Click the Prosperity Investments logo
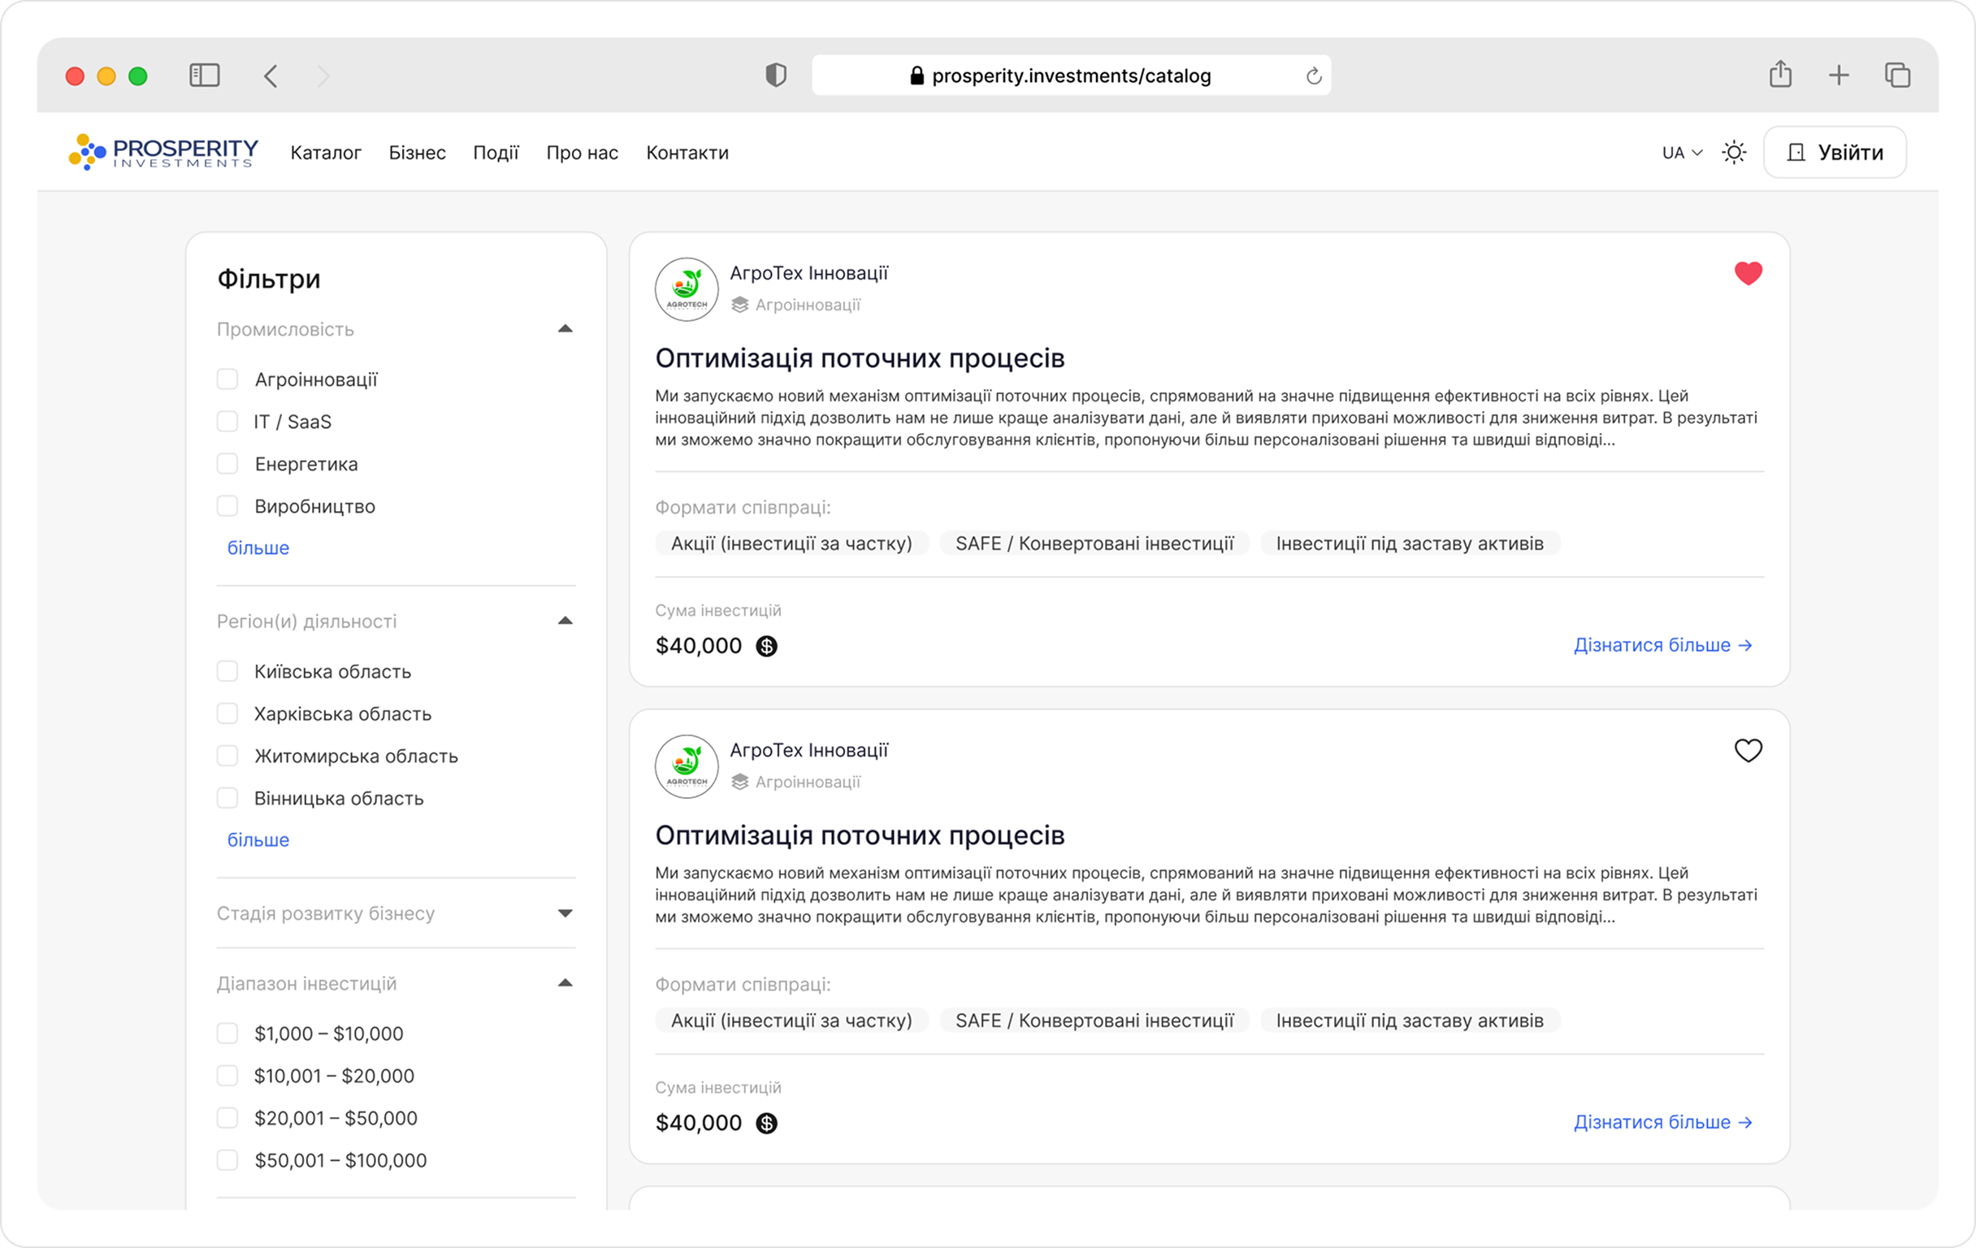Screen dimensions: 1976x1248 pyautogui.click(x=163, y=152)
